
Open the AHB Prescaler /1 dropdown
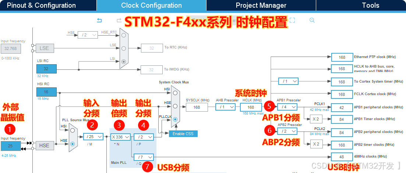[x=226, y=107]
